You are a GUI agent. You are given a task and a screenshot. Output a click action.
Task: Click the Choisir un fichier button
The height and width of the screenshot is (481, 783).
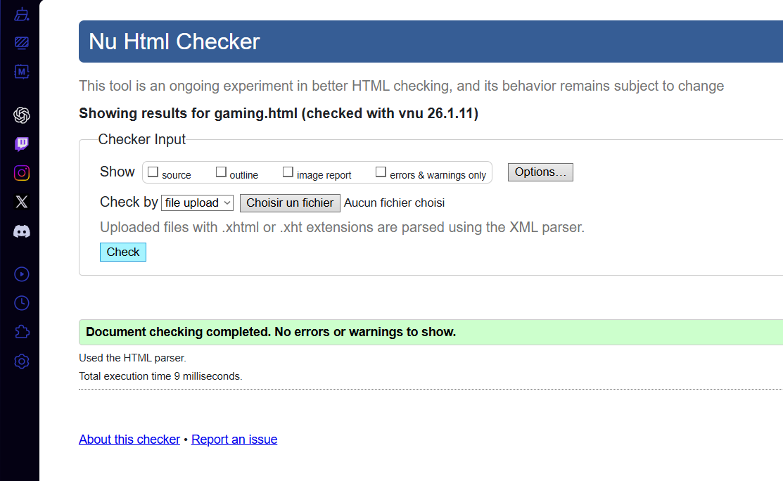click(290, 203)
